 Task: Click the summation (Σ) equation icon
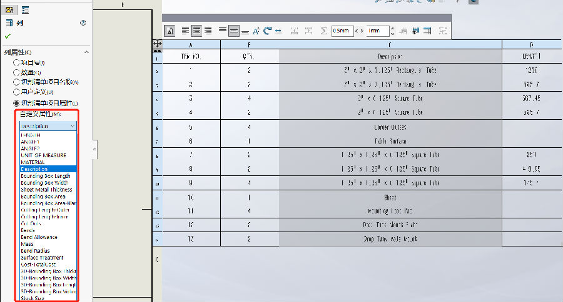point(324,31)
